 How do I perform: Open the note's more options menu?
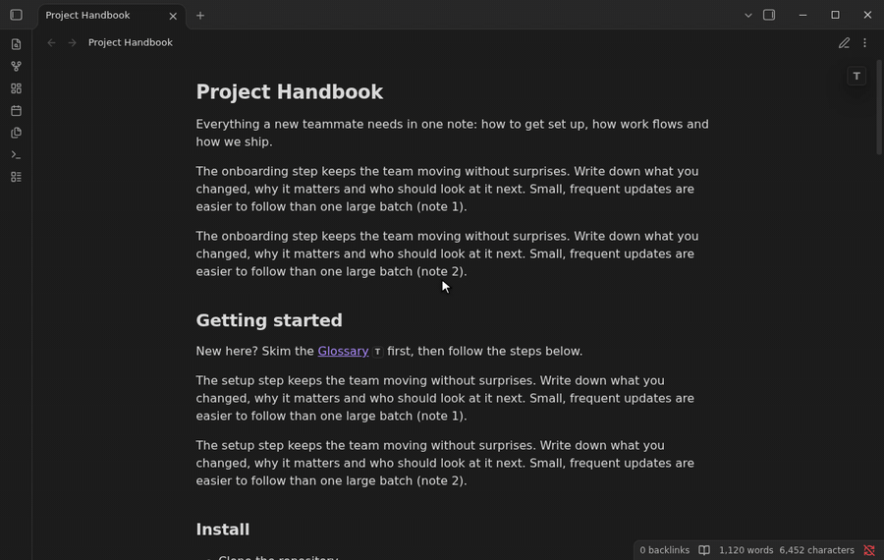pos(864,43)
